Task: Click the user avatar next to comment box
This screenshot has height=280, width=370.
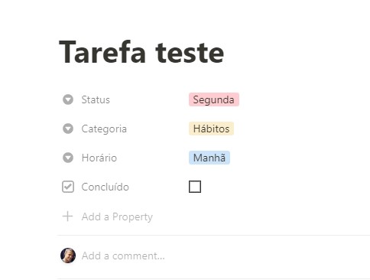Action: pos(68,256)
